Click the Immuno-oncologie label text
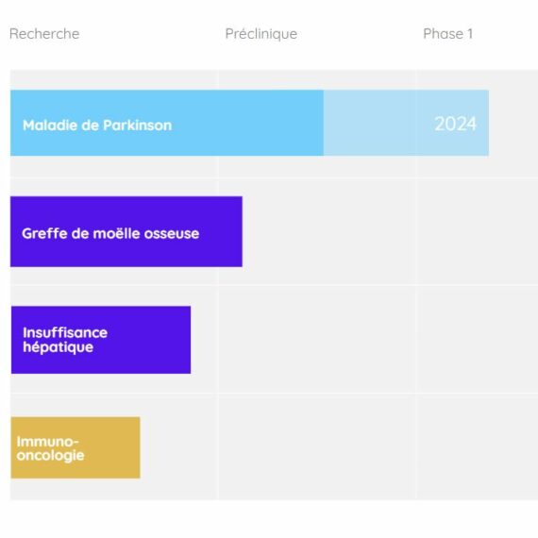Screen dimensions: 538x538 (x=50, y=448)
